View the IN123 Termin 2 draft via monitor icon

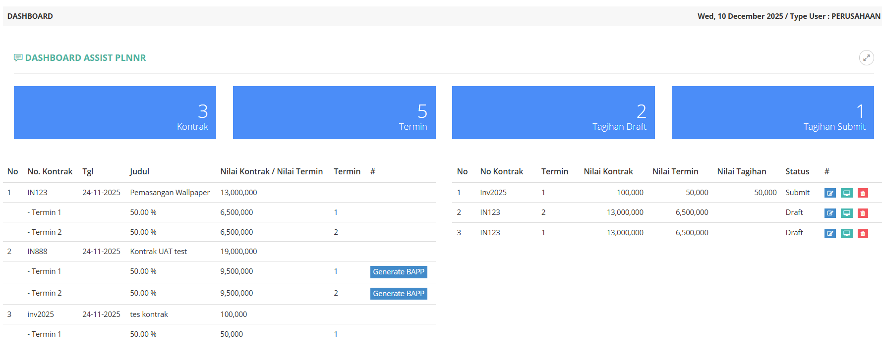pos(846,213)
